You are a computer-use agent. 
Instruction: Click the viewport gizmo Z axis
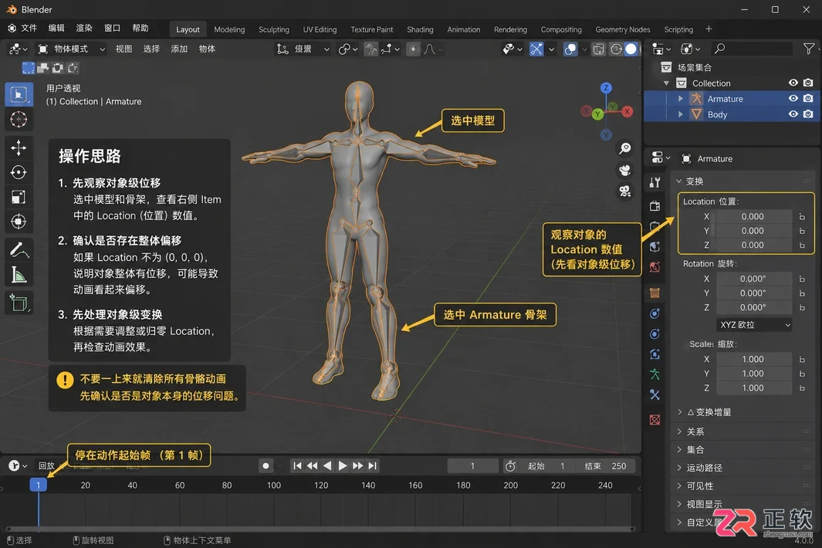coord(606,87)
